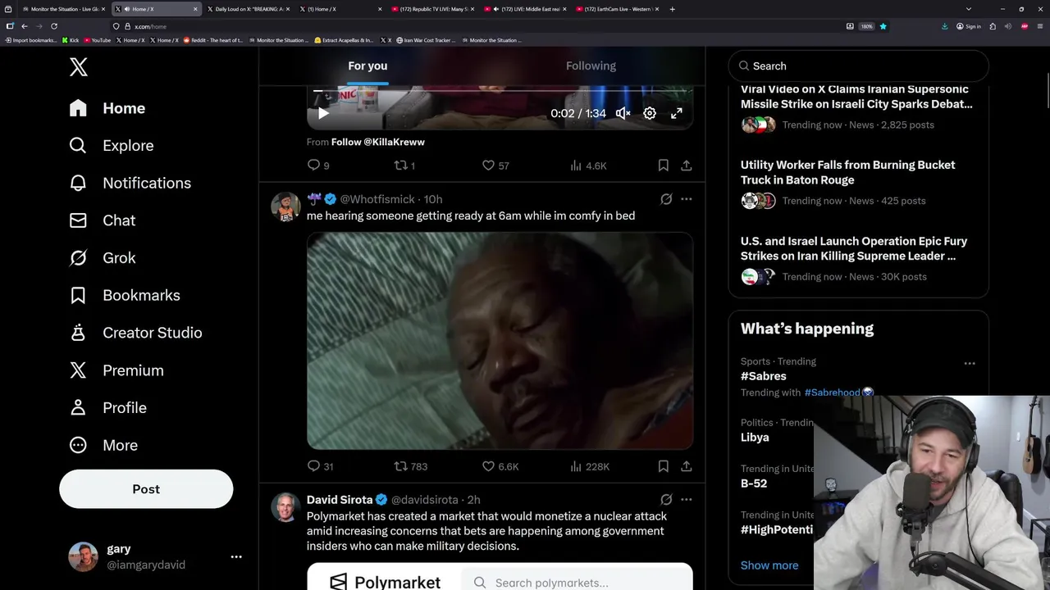1050x590 pixels.
Task: Enter fullscreen on the video
Action: point(677,113)
